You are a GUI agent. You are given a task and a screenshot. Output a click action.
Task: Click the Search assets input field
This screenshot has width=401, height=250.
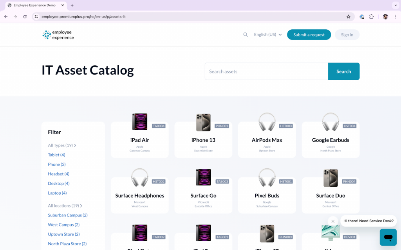[x=266, y=71]
